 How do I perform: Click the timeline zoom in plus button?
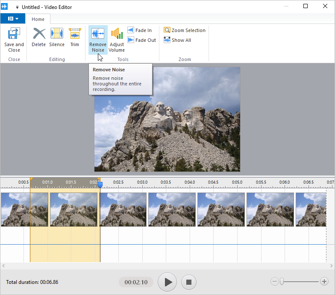tap(324, 281)
